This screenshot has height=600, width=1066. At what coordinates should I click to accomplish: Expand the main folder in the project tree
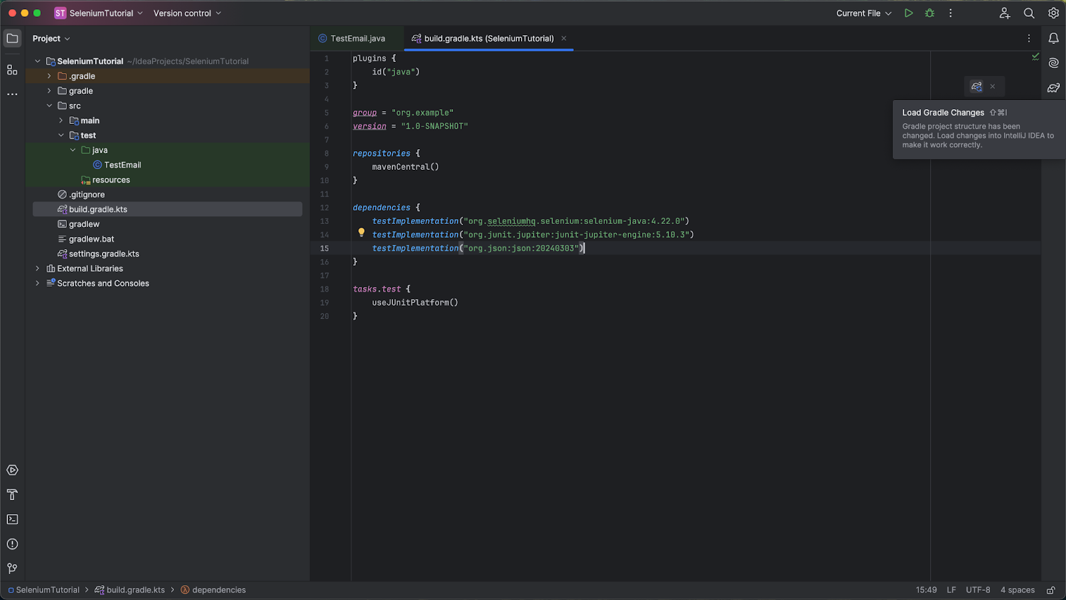(x=60, y=120)
